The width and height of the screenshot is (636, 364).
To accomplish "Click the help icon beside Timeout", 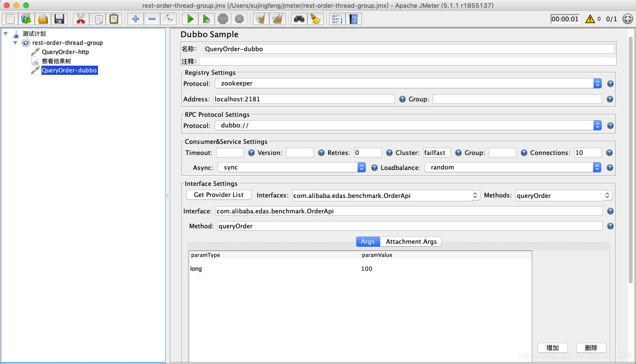I will [x=251, y=153].
